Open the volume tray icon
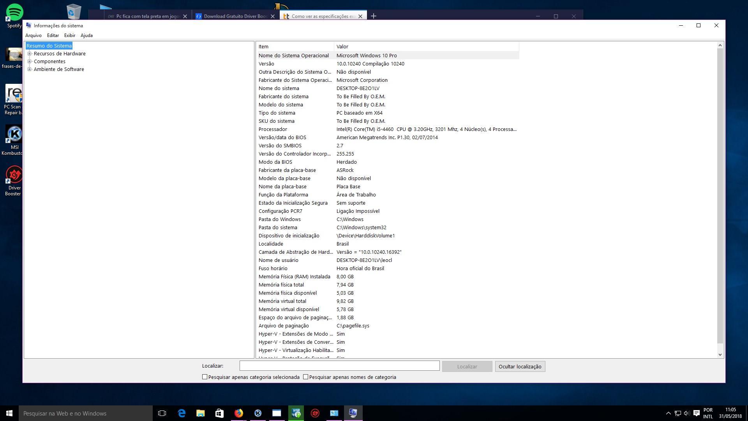 click(687, 413)
